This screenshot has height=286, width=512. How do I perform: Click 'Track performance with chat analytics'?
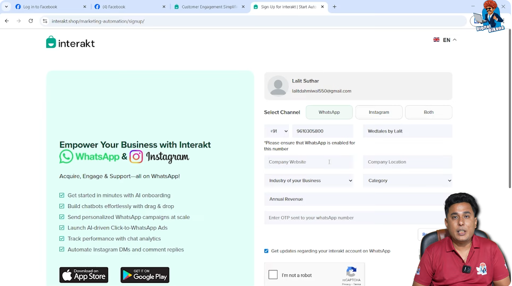114,239
